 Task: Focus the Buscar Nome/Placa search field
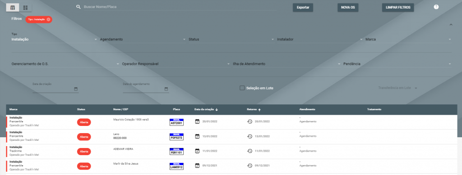pos(180,7)
